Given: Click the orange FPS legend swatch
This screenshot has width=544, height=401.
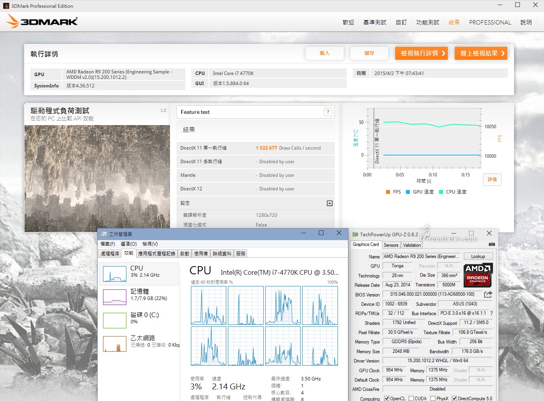Looking at the screenshot, I should [x=388, y=192].
